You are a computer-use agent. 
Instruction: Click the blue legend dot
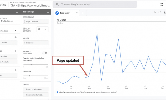pos(57,92)
